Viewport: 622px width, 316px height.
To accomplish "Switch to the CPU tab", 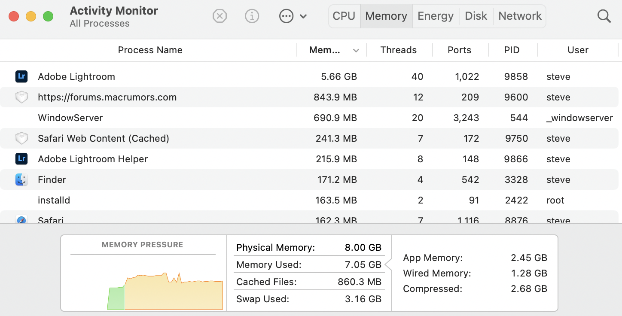I will [x=344, y=16].
